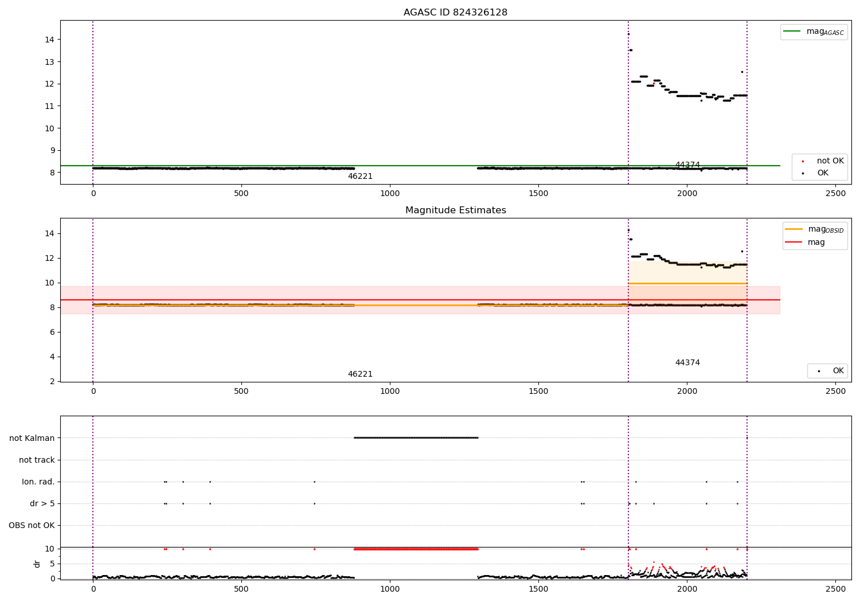Click the green line sample in top legend
Image resolution: width=860 pixels, height=602 pixels.
[x=792, y=32]
